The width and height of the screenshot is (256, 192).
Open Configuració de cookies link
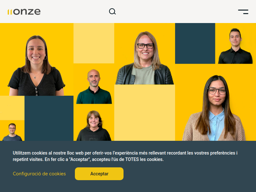39,174
